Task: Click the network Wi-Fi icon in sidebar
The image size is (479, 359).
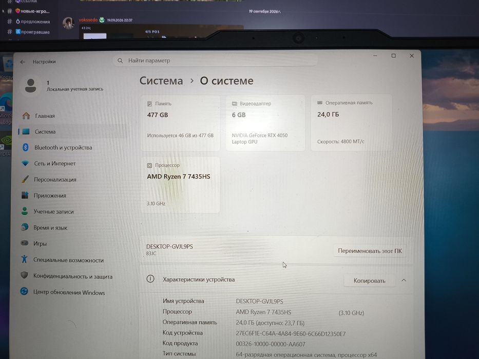Action: (x=25, y=163)
